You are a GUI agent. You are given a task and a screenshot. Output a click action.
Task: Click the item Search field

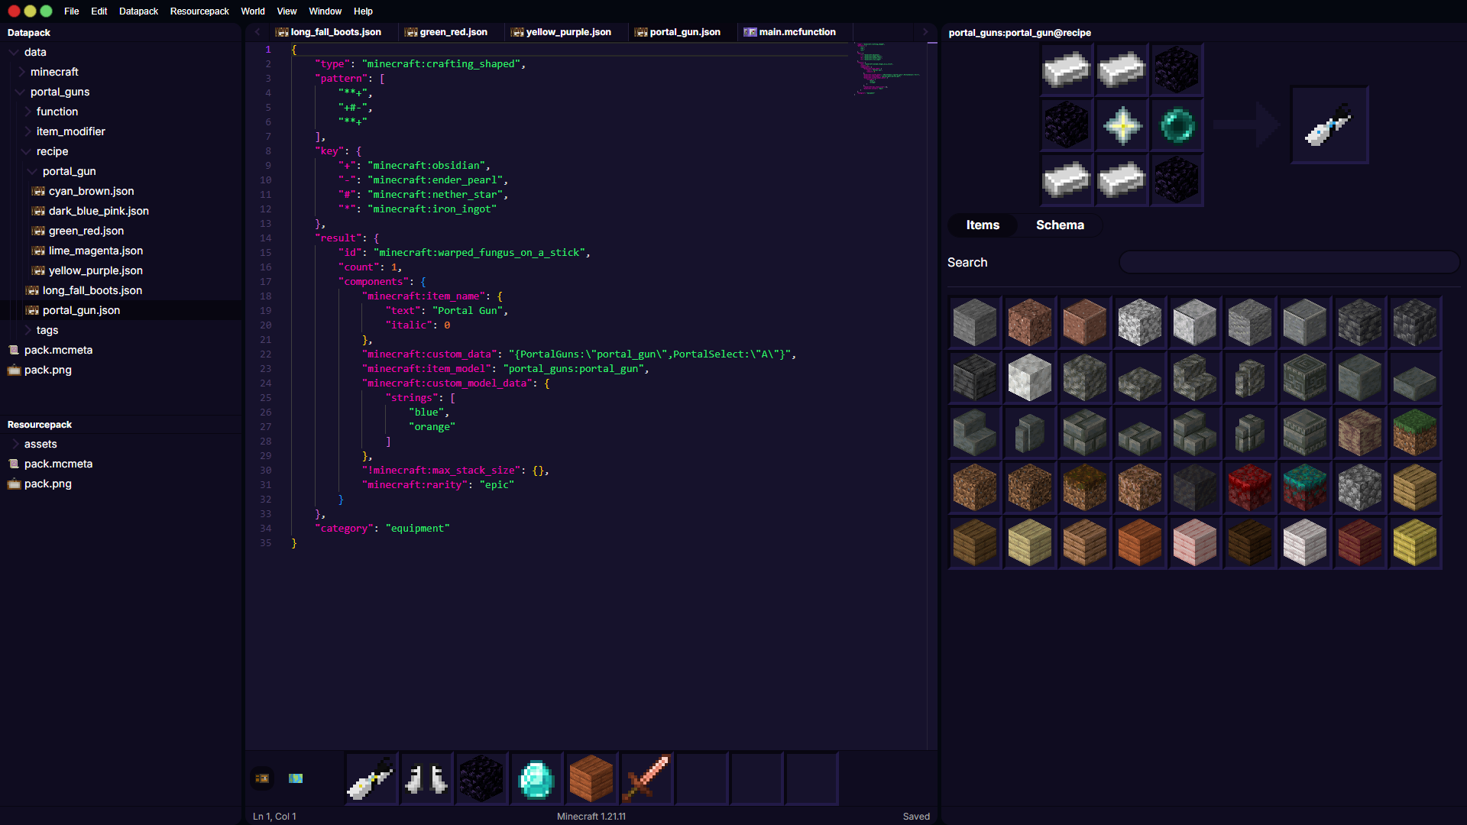(1289, 262)
